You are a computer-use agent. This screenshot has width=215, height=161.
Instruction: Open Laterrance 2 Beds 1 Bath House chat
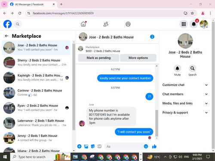click(36, 123)
